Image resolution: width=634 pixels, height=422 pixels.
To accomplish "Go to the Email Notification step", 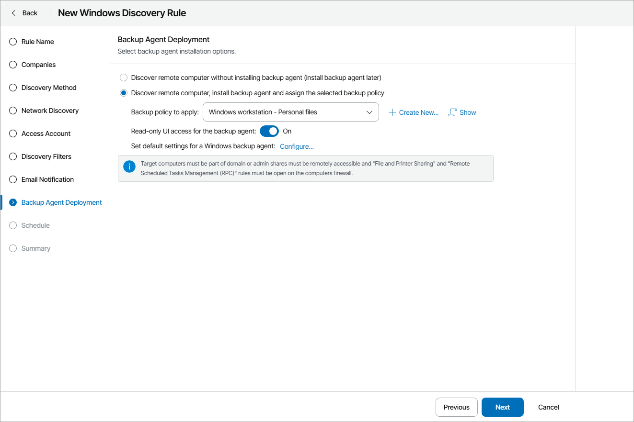I will pos(47,179).
